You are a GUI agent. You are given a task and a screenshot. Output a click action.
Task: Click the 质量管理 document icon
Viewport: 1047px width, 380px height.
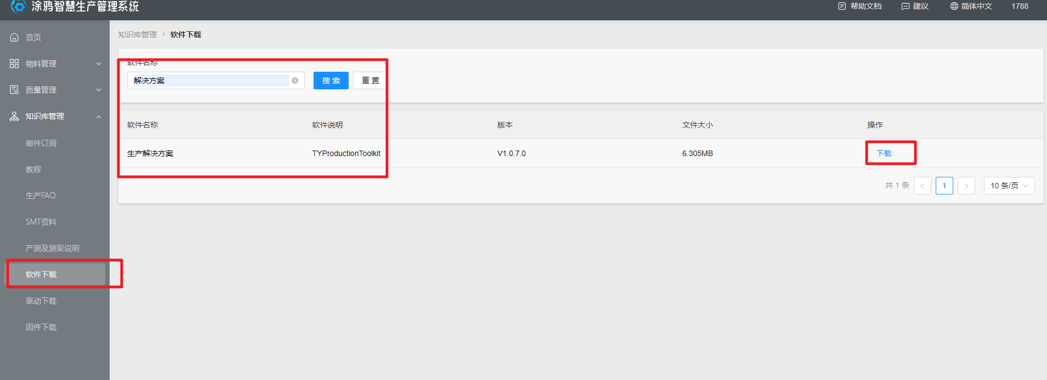[14, 90]
